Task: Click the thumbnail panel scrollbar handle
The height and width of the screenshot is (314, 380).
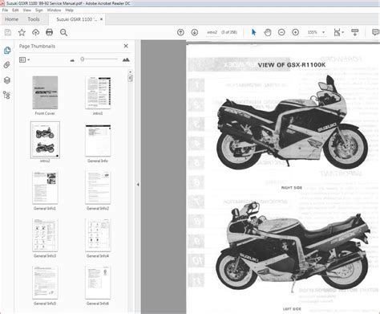Action: 130,78
